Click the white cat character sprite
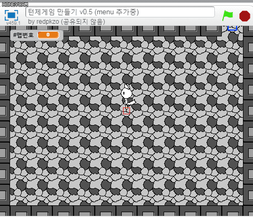 tap(128, 97)
